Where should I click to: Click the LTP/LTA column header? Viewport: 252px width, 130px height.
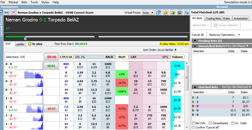click(x=66, y=57)
